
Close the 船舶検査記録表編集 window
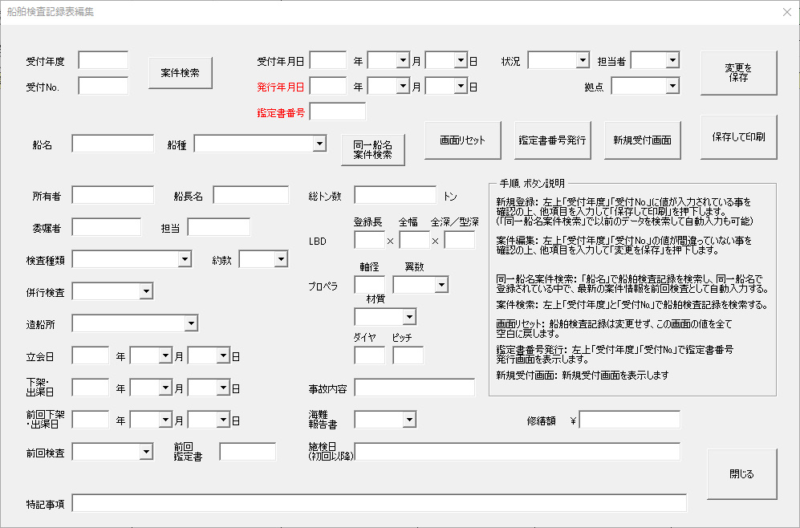point(786,12)
